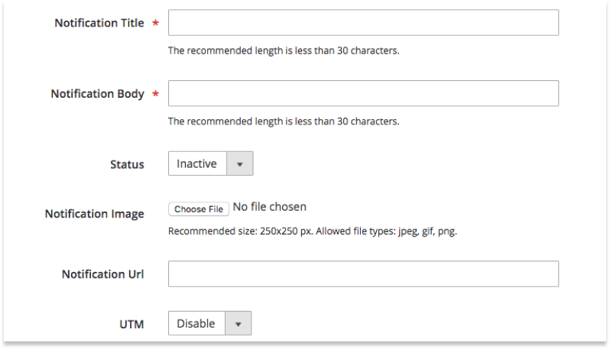Click the Status field label
The image size is (610, 349).
coord(127,164)
